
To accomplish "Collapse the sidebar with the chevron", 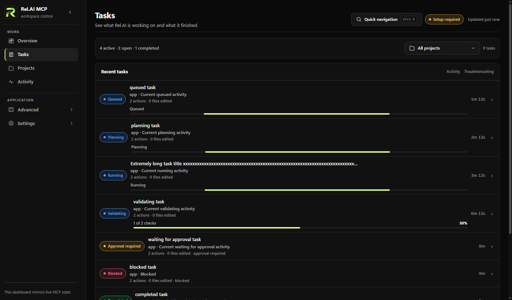I will (x=70, y=12).
